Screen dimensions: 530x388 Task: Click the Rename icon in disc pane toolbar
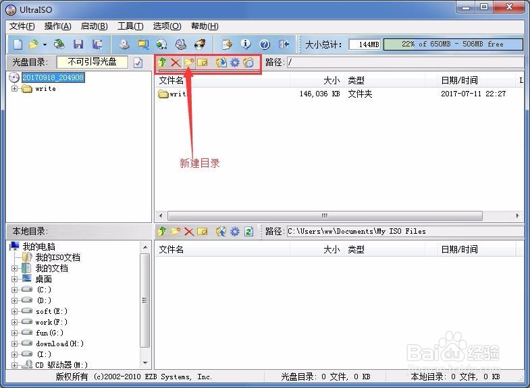coord(202,63)
